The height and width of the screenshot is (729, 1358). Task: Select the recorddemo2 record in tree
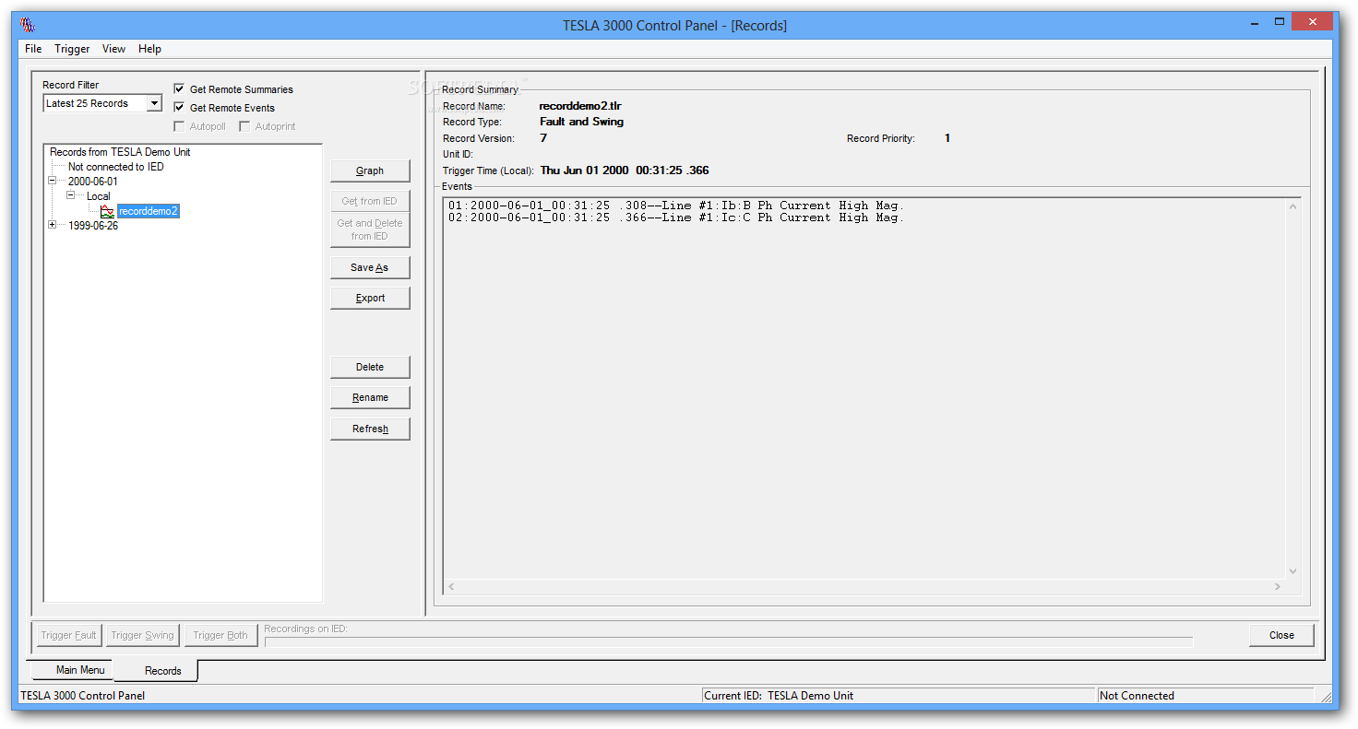148,211
